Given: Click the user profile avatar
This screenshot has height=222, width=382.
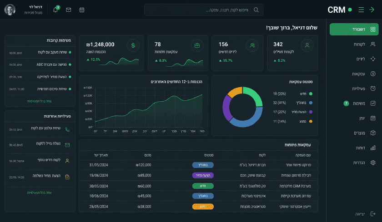Looking at the screenshot, I should coord(10,10).
